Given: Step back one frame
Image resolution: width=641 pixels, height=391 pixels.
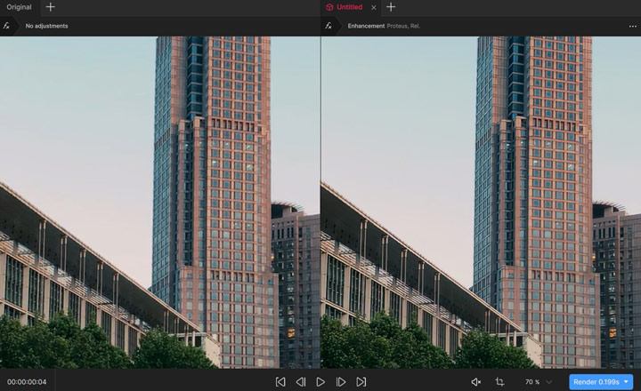Looking at the screenshot, I should 301,382.
